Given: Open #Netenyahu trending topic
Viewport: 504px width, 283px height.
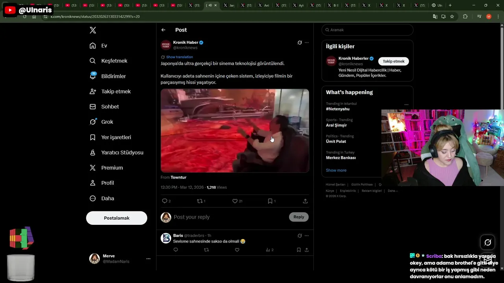Looking at the screenshot, I should click(x=337, y=109).
